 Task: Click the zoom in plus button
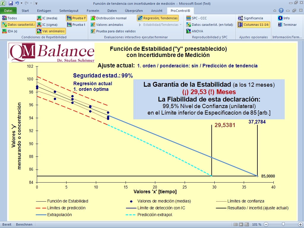(x=300, y=224)
